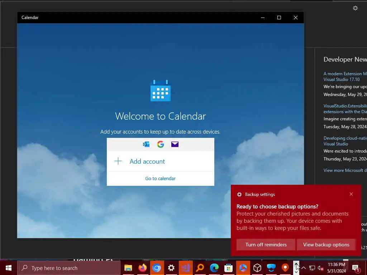Choose Add account in Calendar welcome

click(x=160, y=161)
